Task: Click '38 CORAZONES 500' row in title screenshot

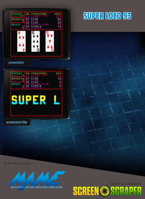Action: pyautogui.click(x=44, y=73)
